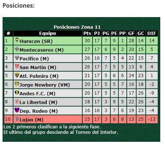Click the Jorge Newbery (VM) crest icon
Viewport: 165px width, 148px height.
(17, 84)
